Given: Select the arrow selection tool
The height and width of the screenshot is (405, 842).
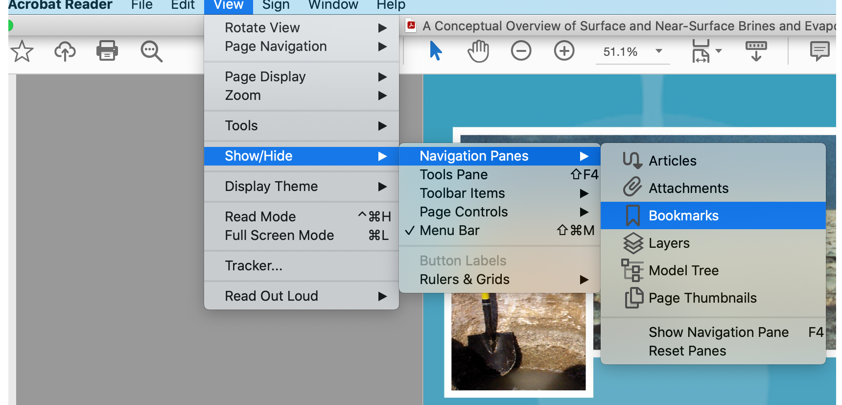Looking at the screenshot, I should tap(435, 51).
